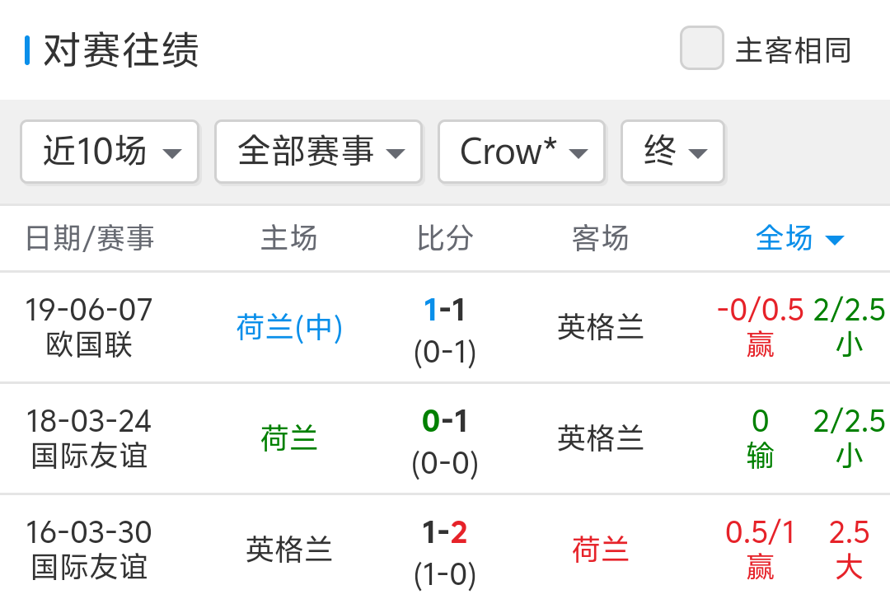
Task: Expand the 全部赛事 filter dropdown
Action: [318, 152]
